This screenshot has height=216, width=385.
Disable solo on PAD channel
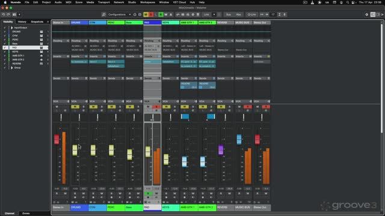pyautogui.click(x=156, y=107)
